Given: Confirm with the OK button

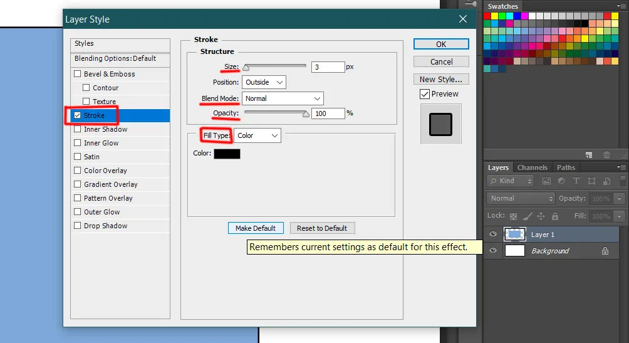Looking at the screenshot, I should coord(441,44).
